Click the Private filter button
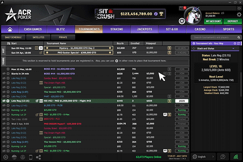Image resolution: width=243 pixels, height=162 pixels. (63, 37)
